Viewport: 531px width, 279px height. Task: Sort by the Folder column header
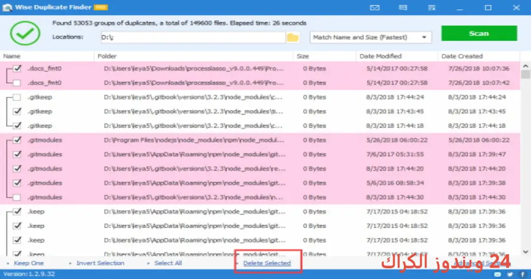tap(107, 56)
